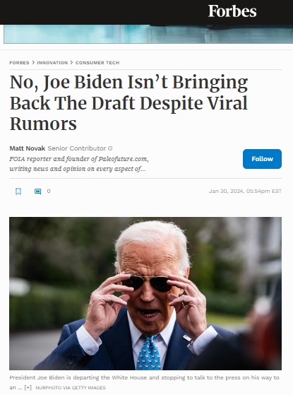293x395 pixels.
Task: Click the banner advertisement at the top
Action: pyautogui.click(x=148, y=34)
